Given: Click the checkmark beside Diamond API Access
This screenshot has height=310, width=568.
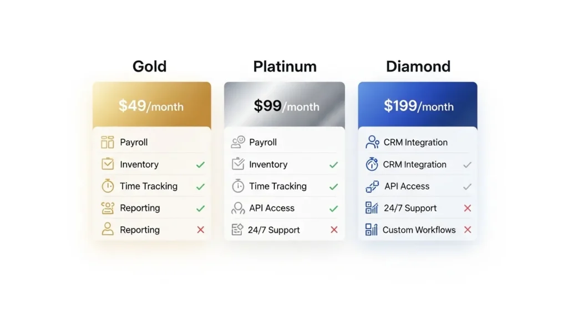Looking at the screenshot, I should (x=467, y=187).
